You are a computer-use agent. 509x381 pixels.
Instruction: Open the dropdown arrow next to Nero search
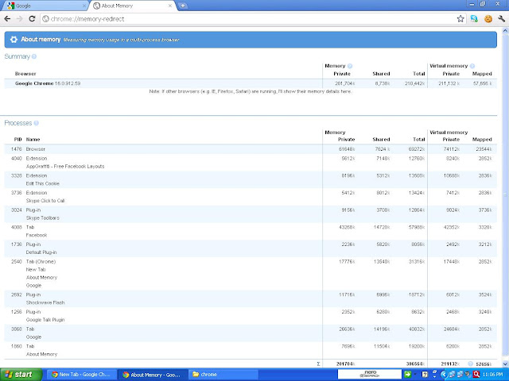(x=415, y=375)
